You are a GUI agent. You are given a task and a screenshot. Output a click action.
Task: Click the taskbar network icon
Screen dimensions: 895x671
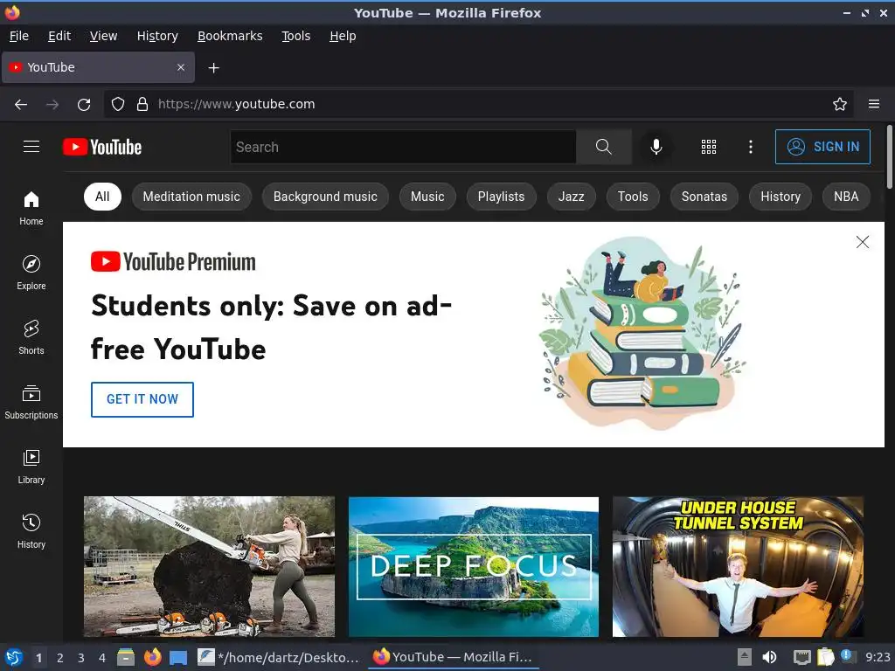coord(802,657)
